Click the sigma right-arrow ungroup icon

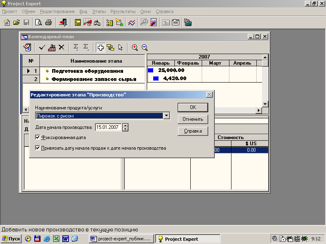(86, 48)
